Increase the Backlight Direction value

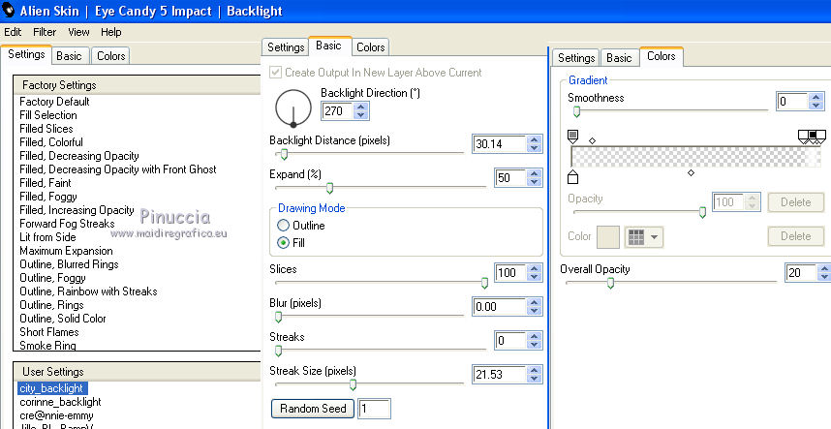[361, 107]
